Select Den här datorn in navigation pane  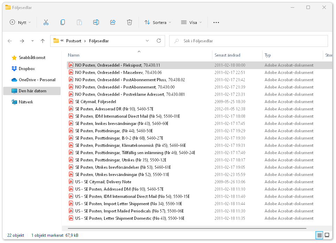coord(32,91)
